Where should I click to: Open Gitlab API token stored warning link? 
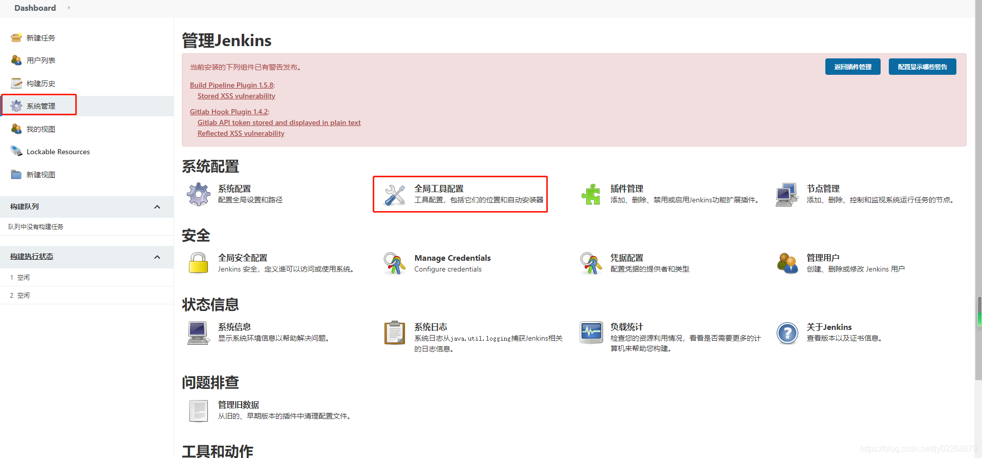pos(279,122)
